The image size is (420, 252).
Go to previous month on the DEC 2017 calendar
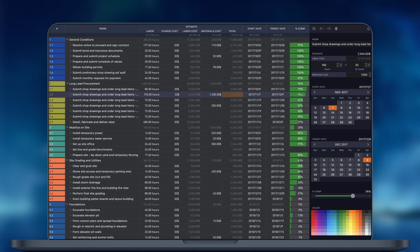pos(314,144)
